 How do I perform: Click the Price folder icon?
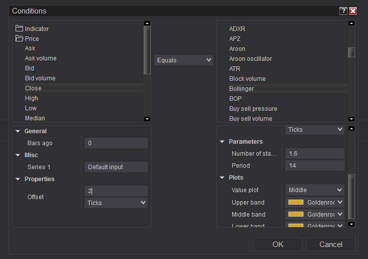coord(20,38)
